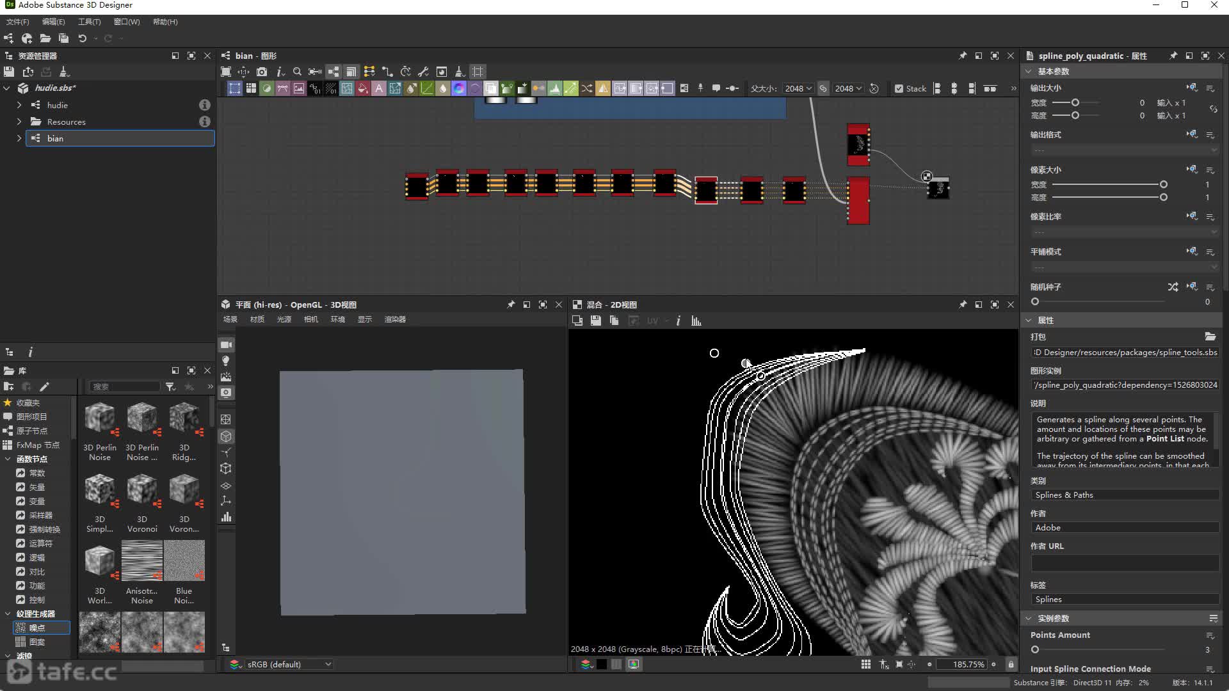This screenshot has height=691, width=1229.
Task: Select the 噪点 library category
Action: [x=37, y=628]
